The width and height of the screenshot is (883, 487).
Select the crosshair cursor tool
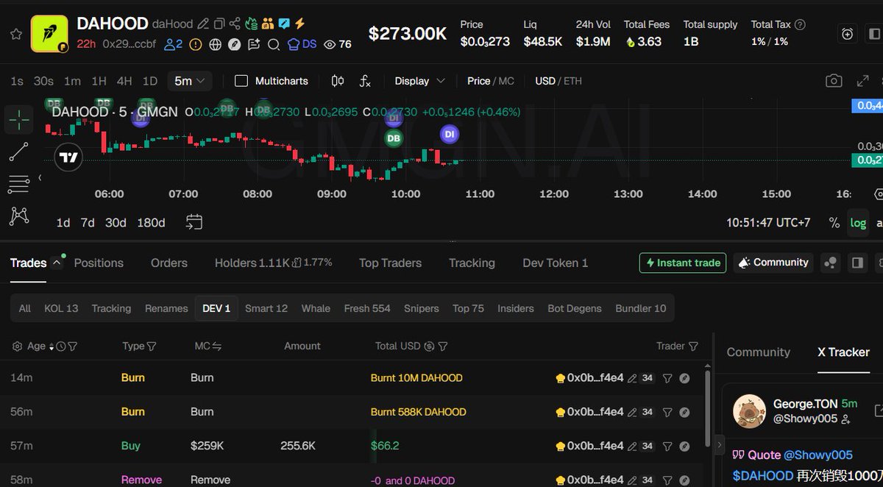(19, 119)
